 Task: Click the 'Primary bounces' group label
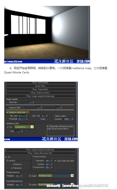pos(13,172)
